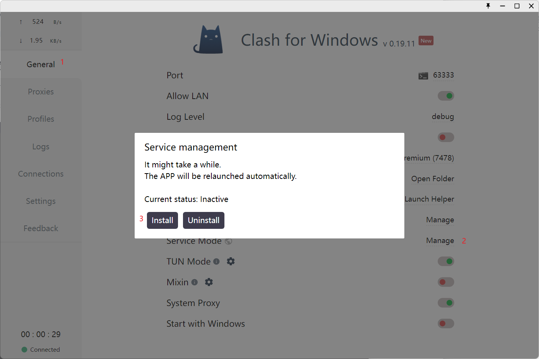539x359 pixels.
Task: Click the Current status: Inactive text
Action: [186, 199]
